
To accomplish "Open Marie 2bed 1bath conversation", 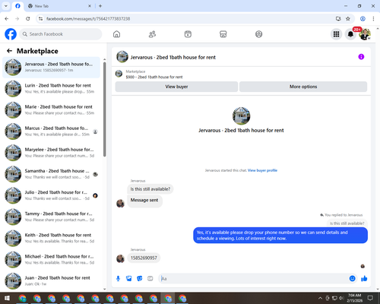I will [51, 109].
